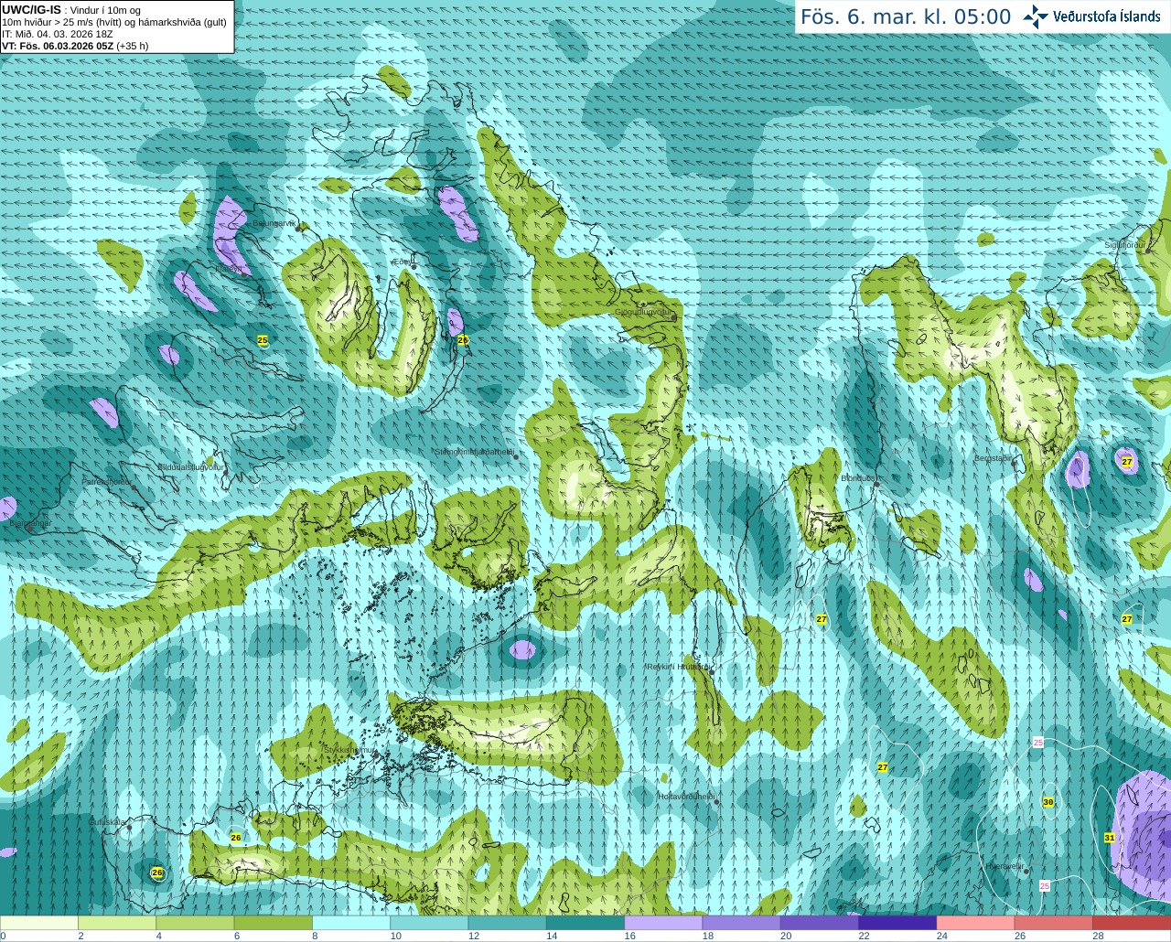Click the yellow 27 gust marker east of Bergstaðir

point(1127,462)
